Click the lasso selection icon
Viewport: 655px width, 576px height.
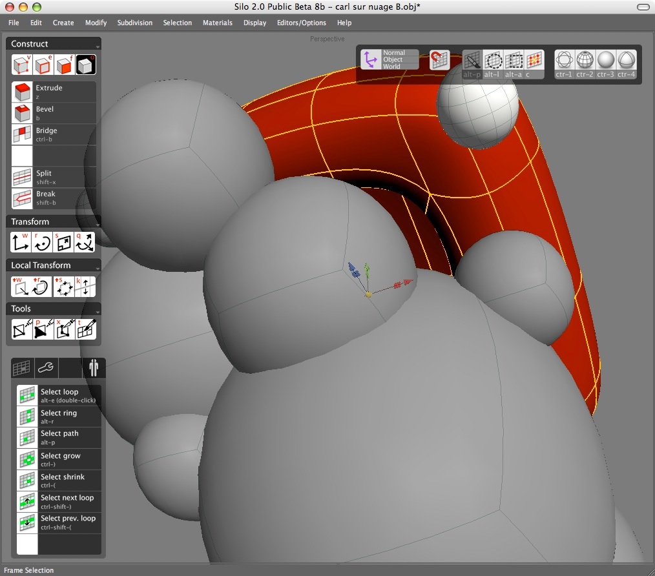click(494, 61)
